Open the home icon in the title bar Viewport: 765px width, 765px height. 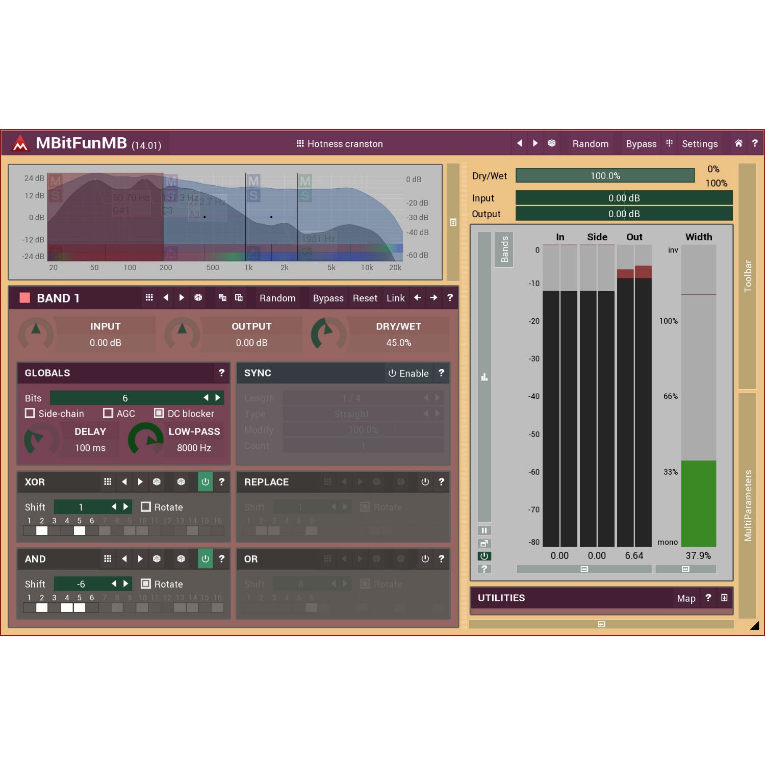(738, 143)
